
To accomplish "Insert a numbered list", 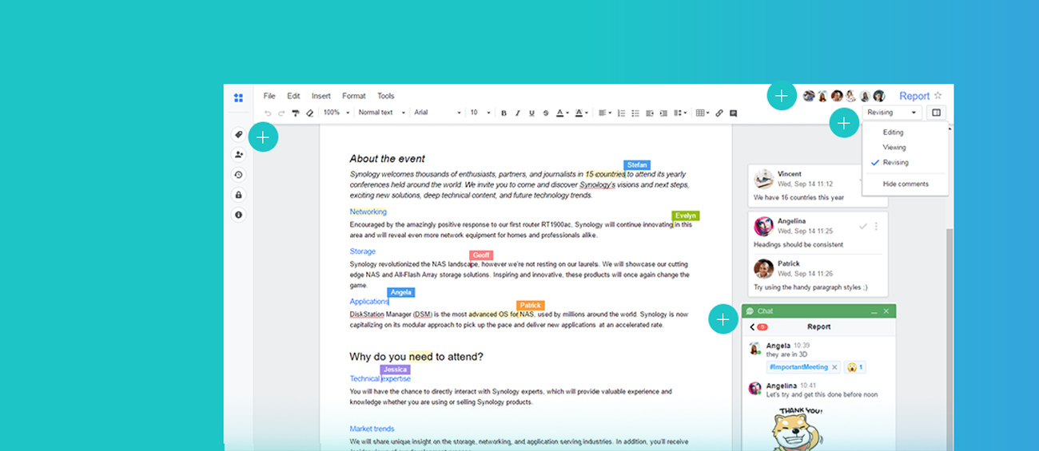I will click(622, 113).
